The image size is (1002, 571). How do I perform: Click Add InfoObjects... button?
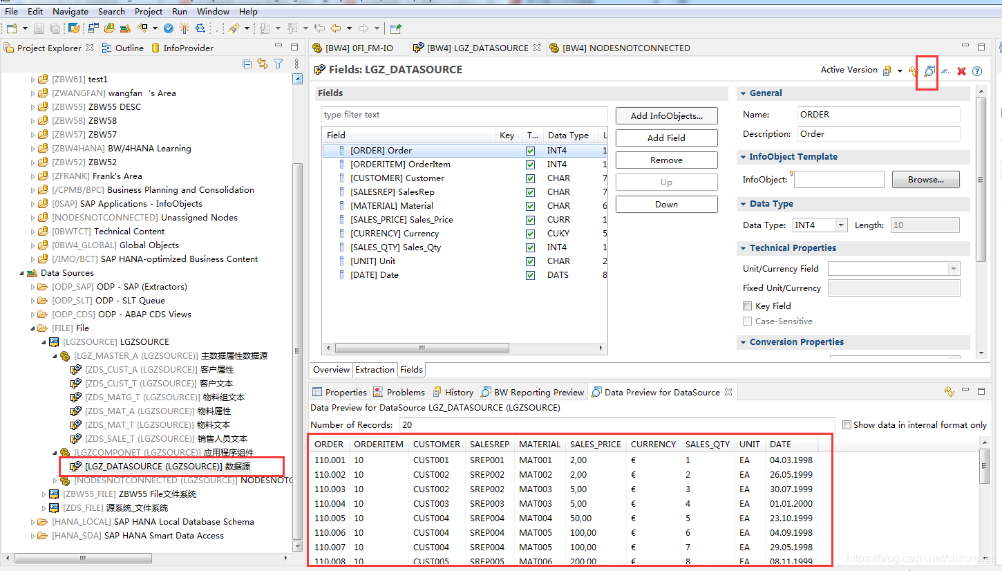click(x=666, y=115)
